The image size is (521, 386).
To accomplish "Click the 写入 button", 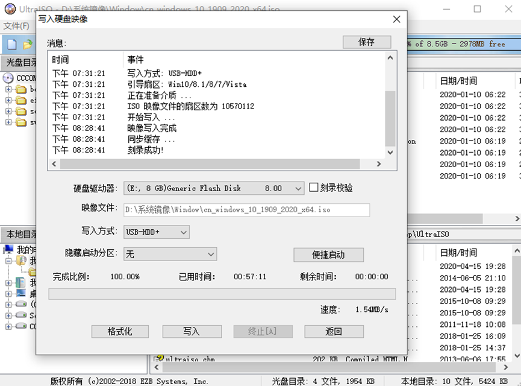I will click(192, 332).
